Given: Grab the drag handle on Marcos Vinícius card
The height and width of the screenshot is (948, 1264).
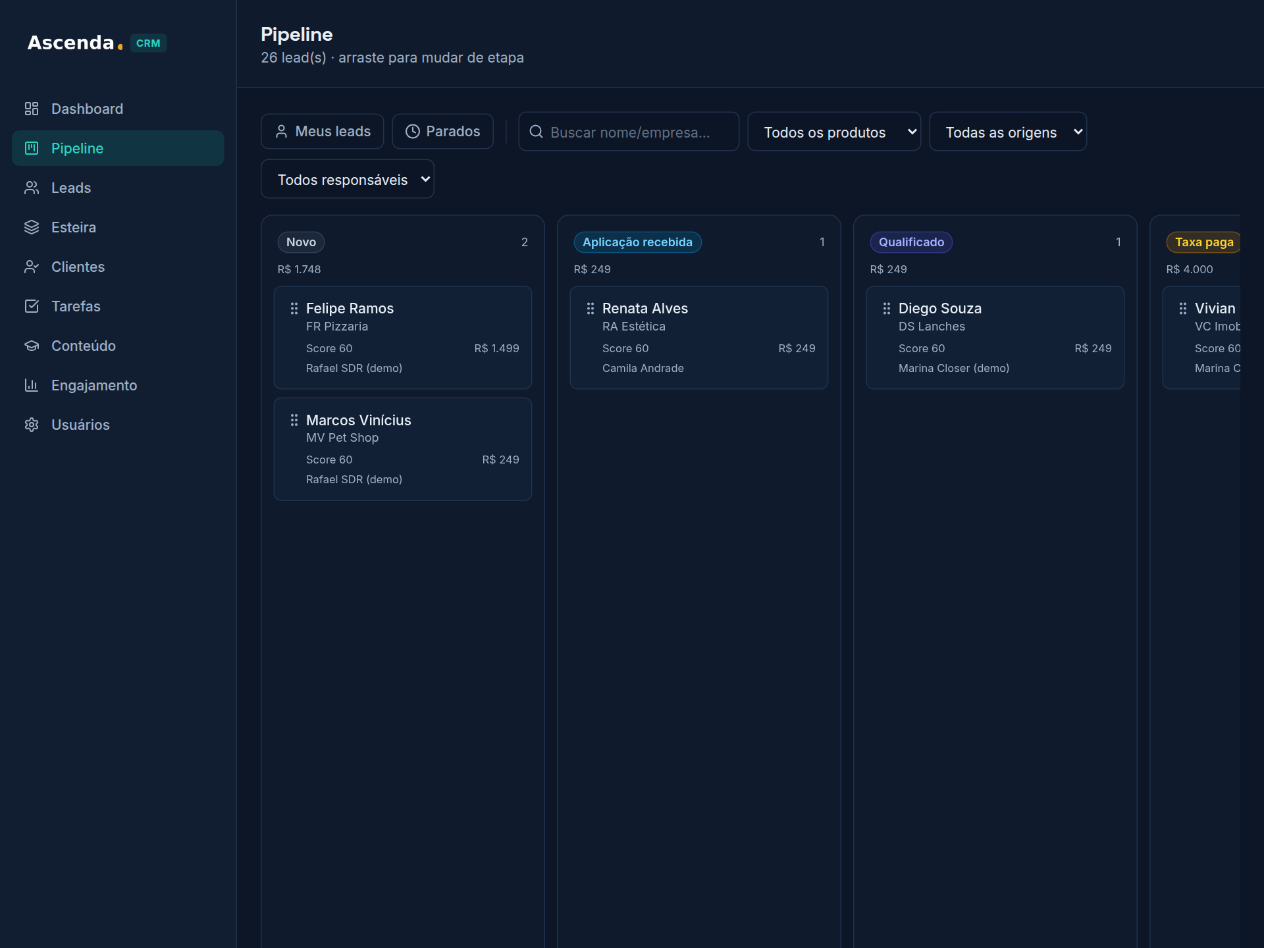Looking at the screenshot, I should pos(294,420).
